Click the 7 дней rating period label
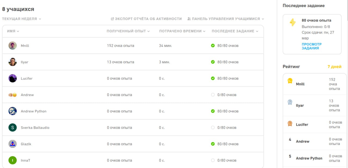The width and height of the screenshot is (348, 168). point(334,67)
